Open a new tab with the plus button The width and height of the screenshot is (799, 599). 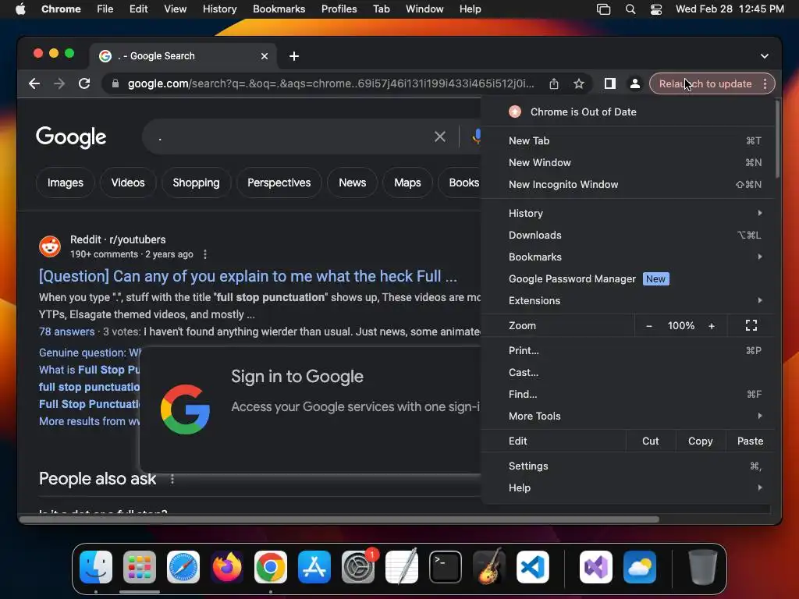click(x=294, y=56)
